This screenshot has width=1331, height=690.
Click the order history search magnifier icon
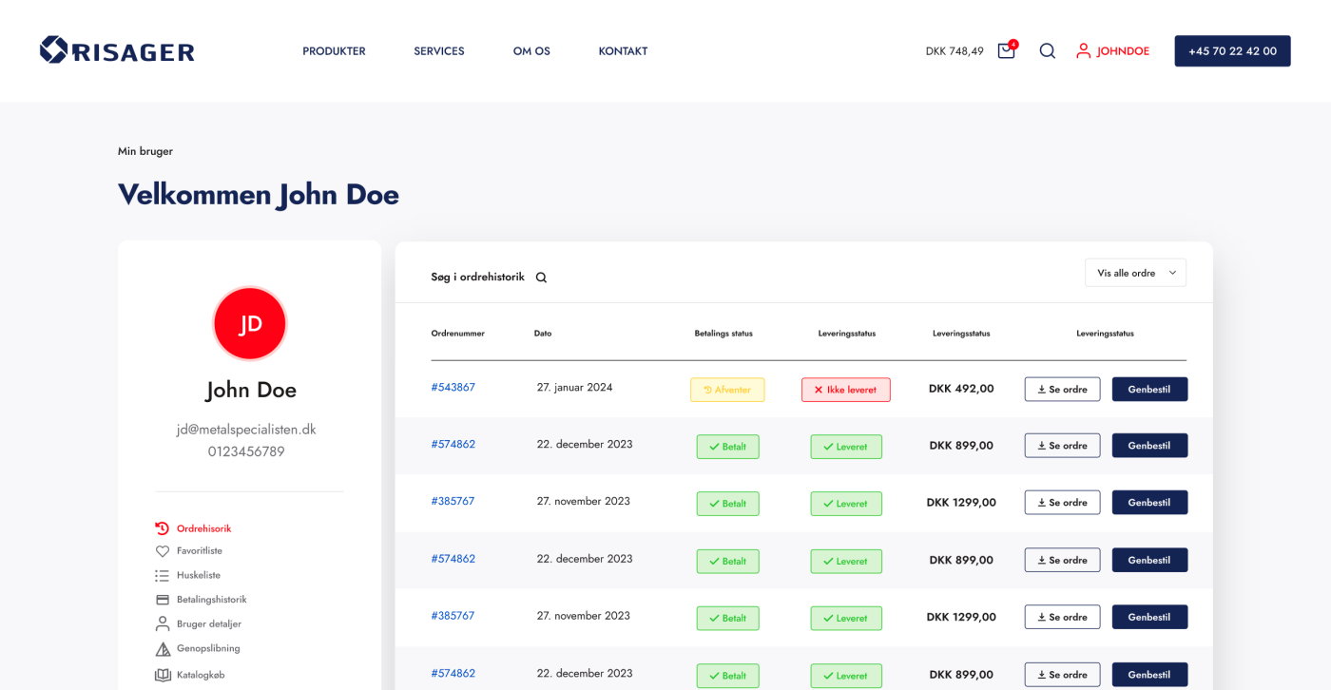click(541, 278)
